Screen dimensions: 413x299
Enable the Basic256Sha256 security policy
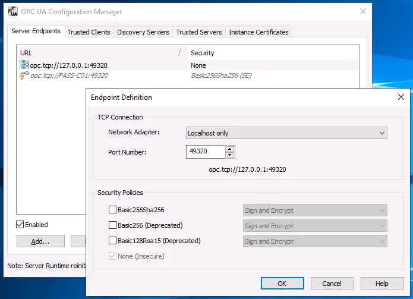(112, 210)
